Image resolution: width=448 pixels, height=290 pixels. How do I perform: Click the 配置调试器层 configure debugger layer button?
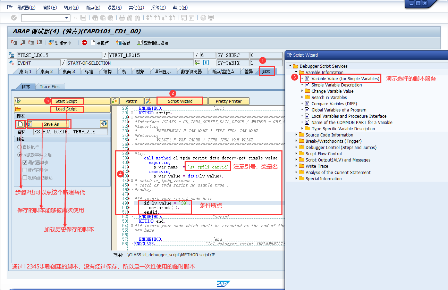[x=153, y=43]
